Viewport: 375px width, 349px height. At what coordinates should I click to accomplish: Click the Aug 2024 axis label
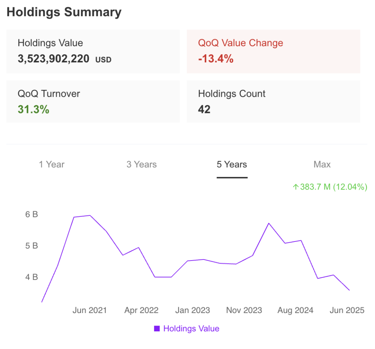[x=295, y=310]
